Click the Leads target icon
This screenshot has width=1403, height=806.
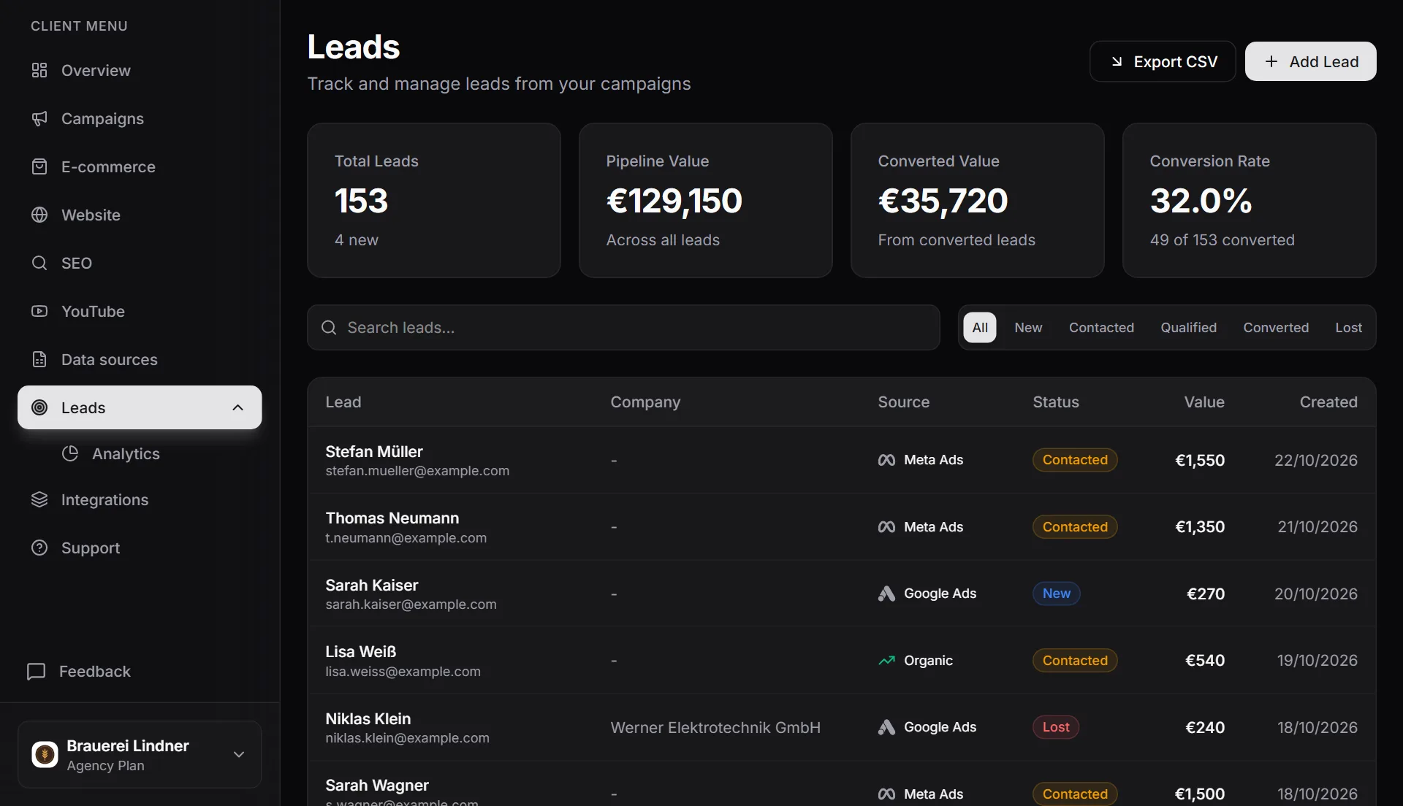point(39,407)
